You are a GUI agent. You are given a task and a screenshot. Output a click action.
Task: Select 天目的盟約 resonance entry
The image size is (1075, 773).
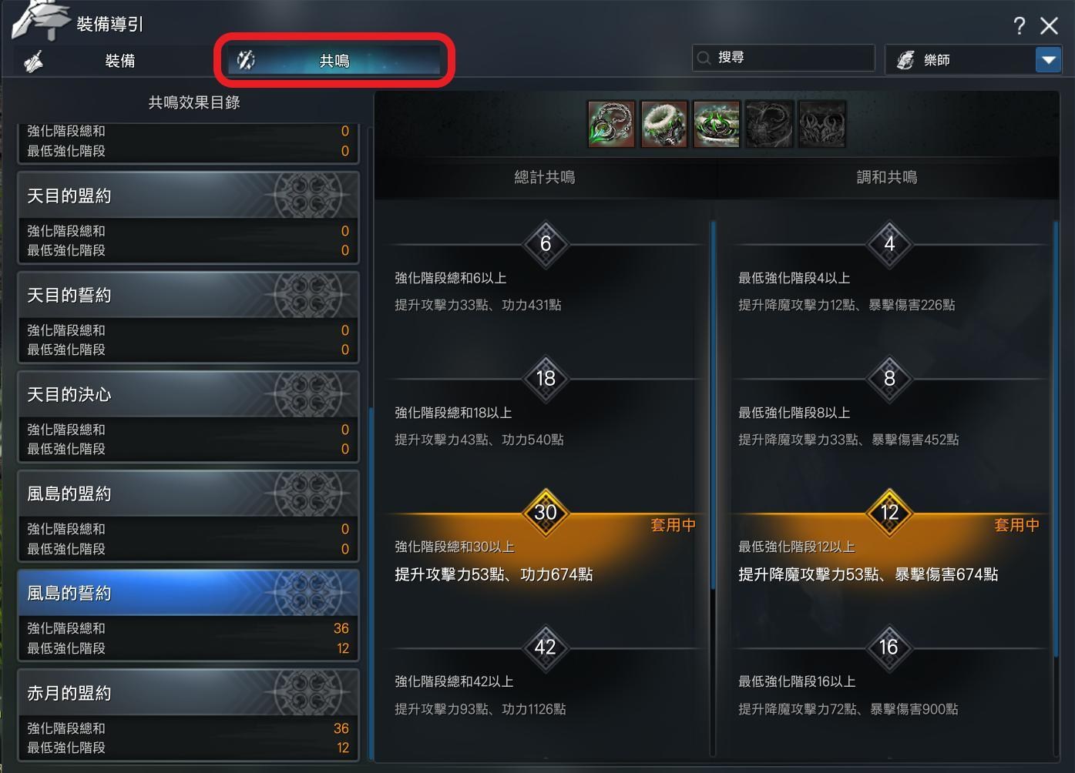point(188,218)
